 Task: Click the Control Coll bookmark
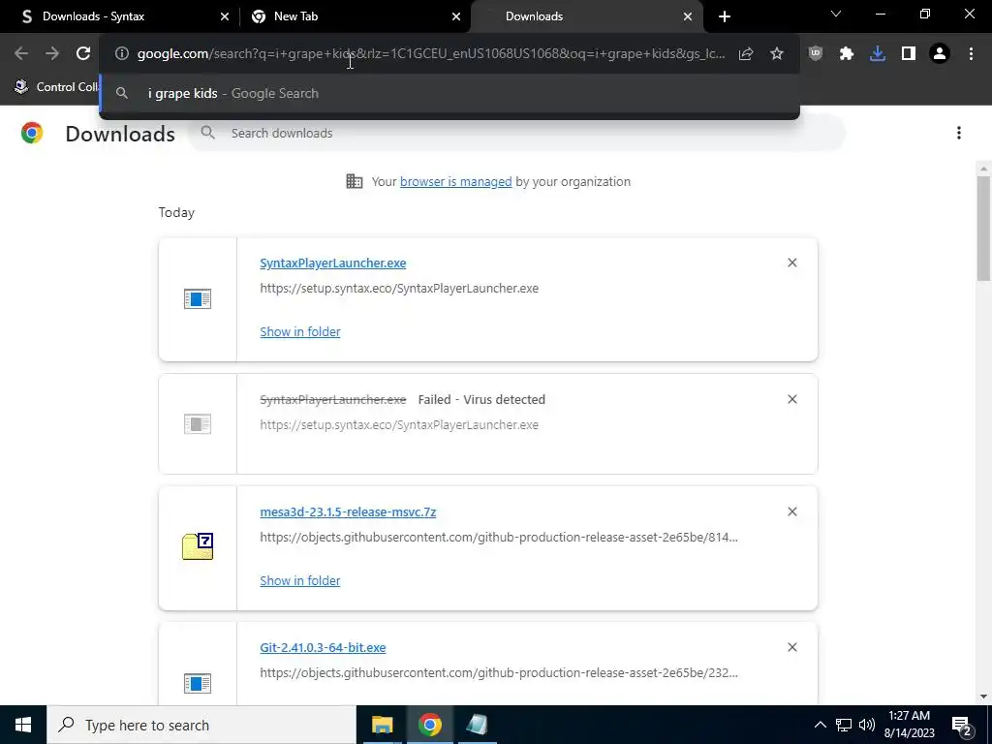point(55,87)
